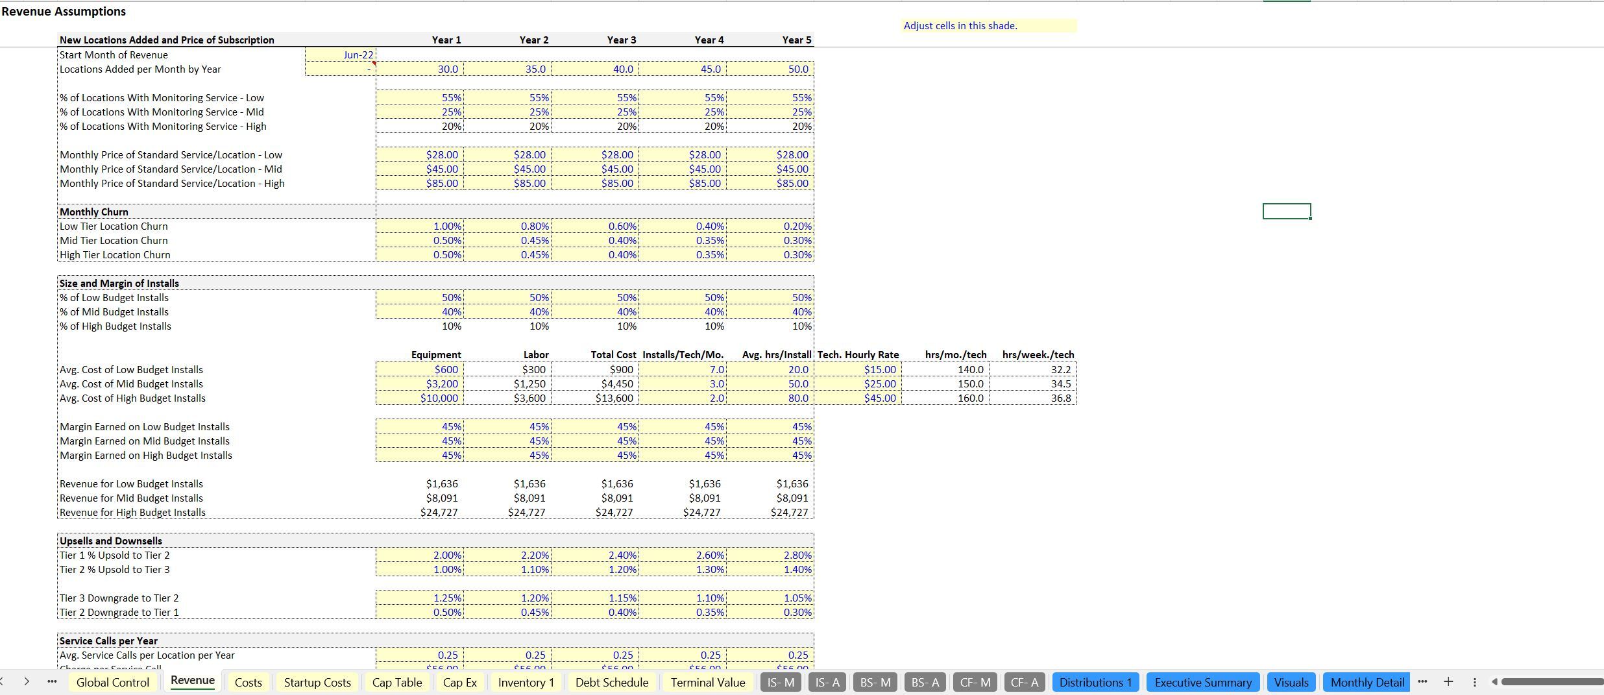Screen dimensions: 1604x695
Task: Select Year 2 Mid price $45.00 cell
Action: coord(507,169)
